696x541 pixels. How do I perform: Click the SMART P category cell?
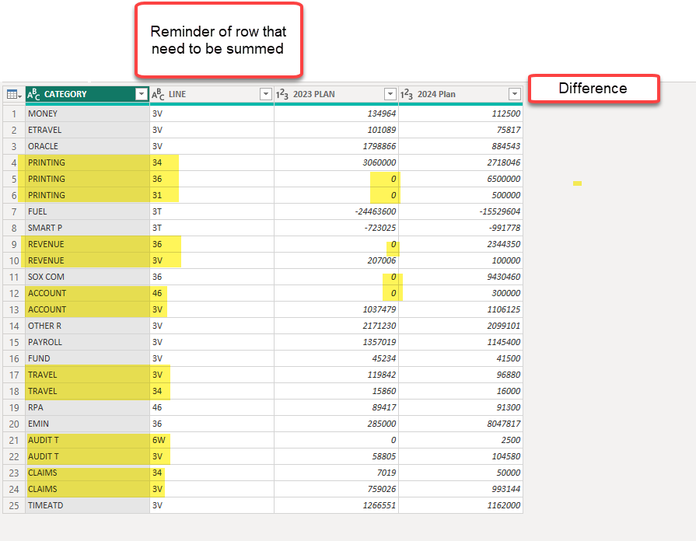tap(87, 228)
